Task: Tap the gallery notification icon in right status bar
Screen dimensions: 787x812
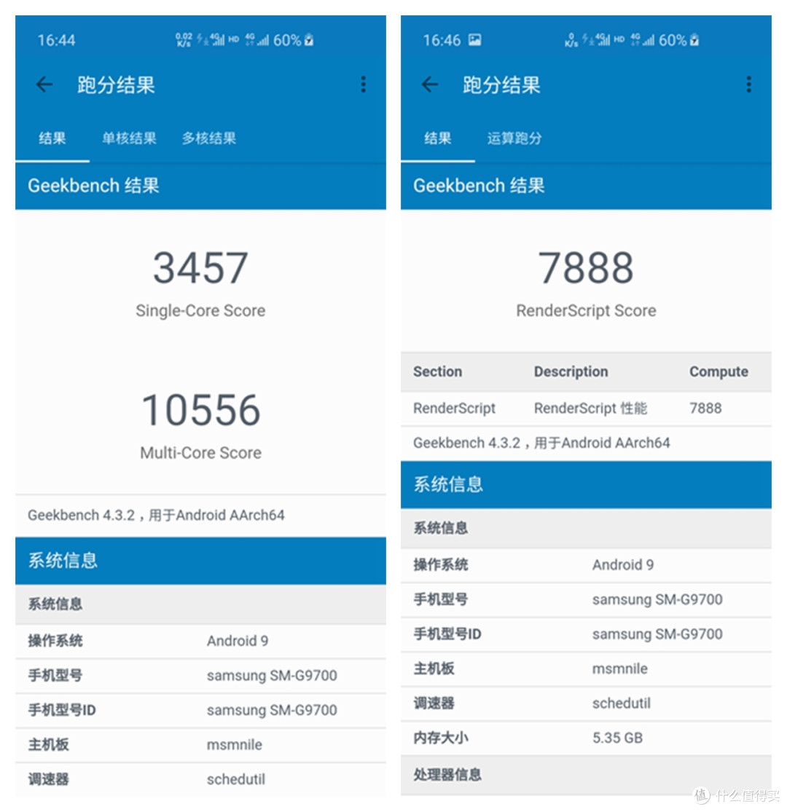Action: click(x=475, y=40)
